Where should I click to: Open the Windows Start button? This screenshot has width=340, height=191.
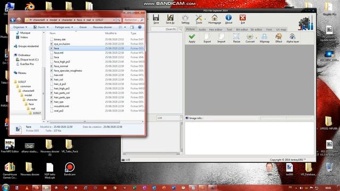point(5,187)
